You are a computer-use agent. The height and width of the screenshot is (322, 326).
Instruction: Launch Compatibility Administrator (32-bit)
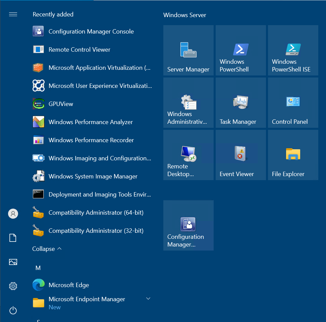click(x=93, y=230)
